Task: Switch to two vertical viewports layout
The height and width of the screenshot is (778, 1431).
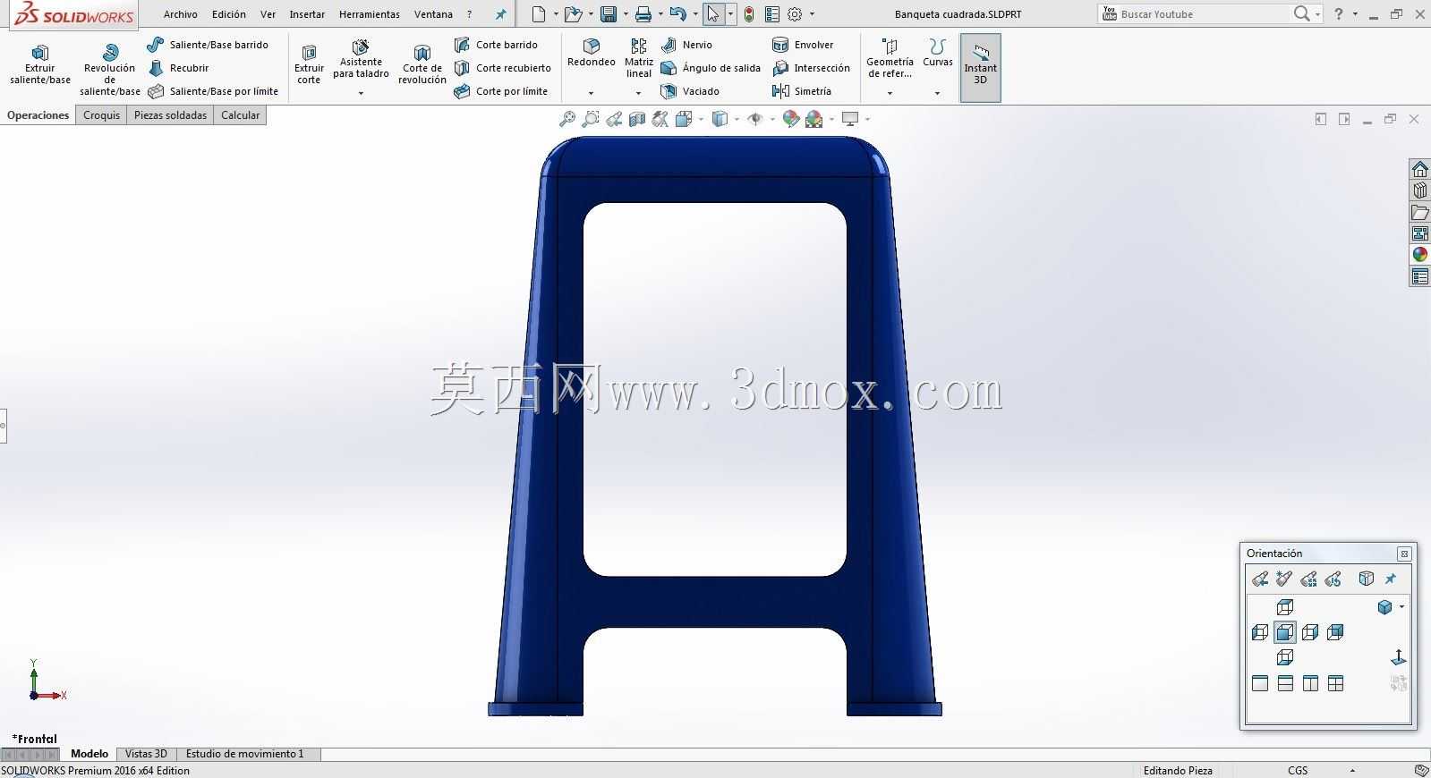Action: pos(1310,683)
